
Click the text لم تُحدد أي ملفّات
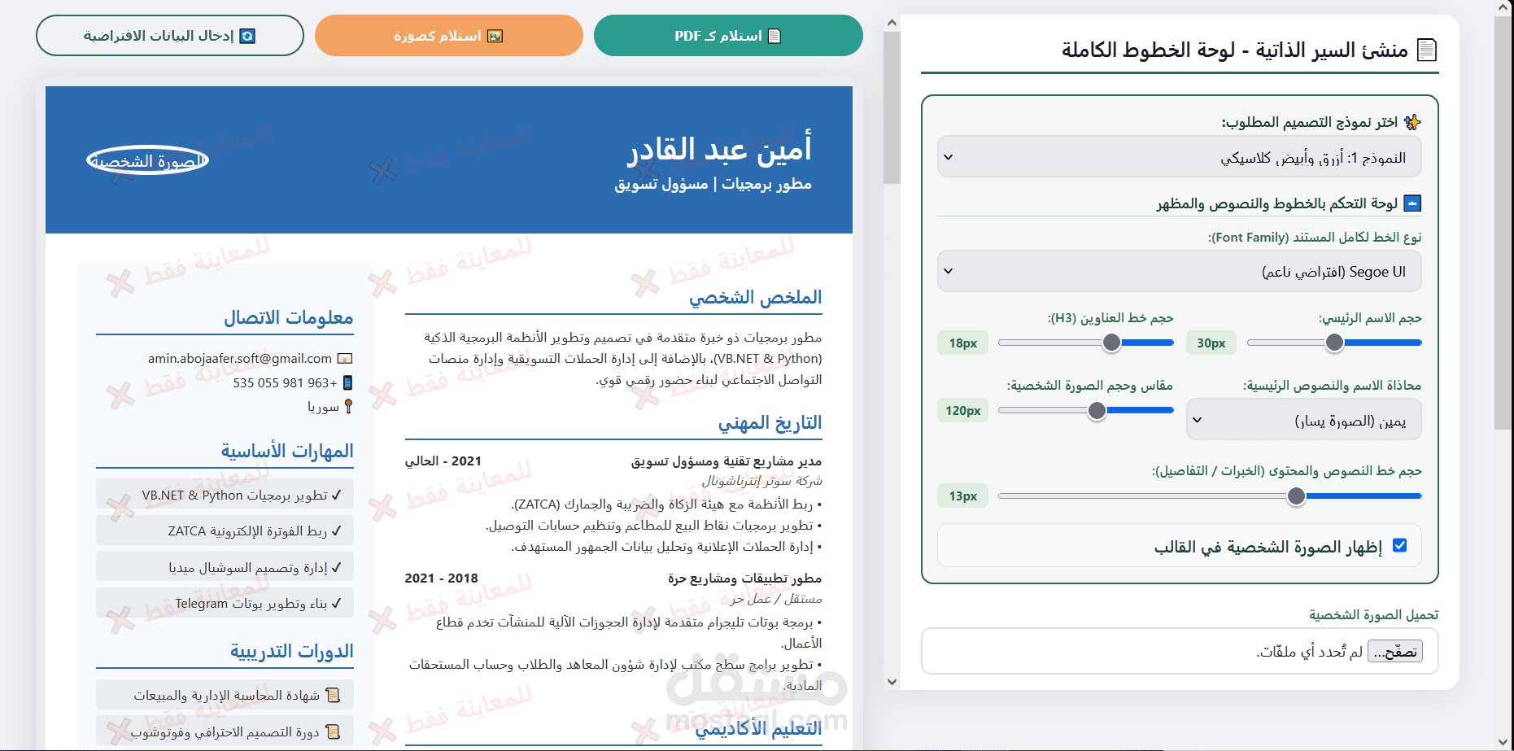coord(1309,652)
